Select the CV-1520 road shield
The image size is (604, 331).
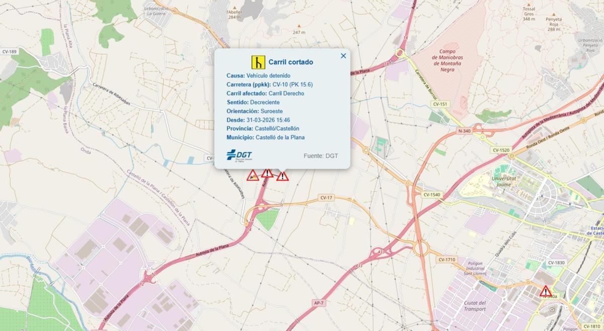(501, 150)
